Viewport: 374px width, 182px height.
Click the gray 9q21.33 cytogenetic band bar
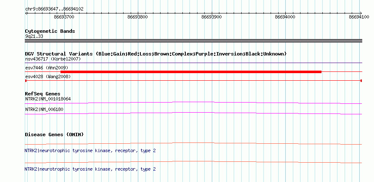tap(193, 41)
